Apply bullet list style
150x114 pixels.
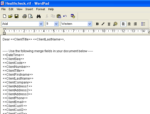(143, 24)
